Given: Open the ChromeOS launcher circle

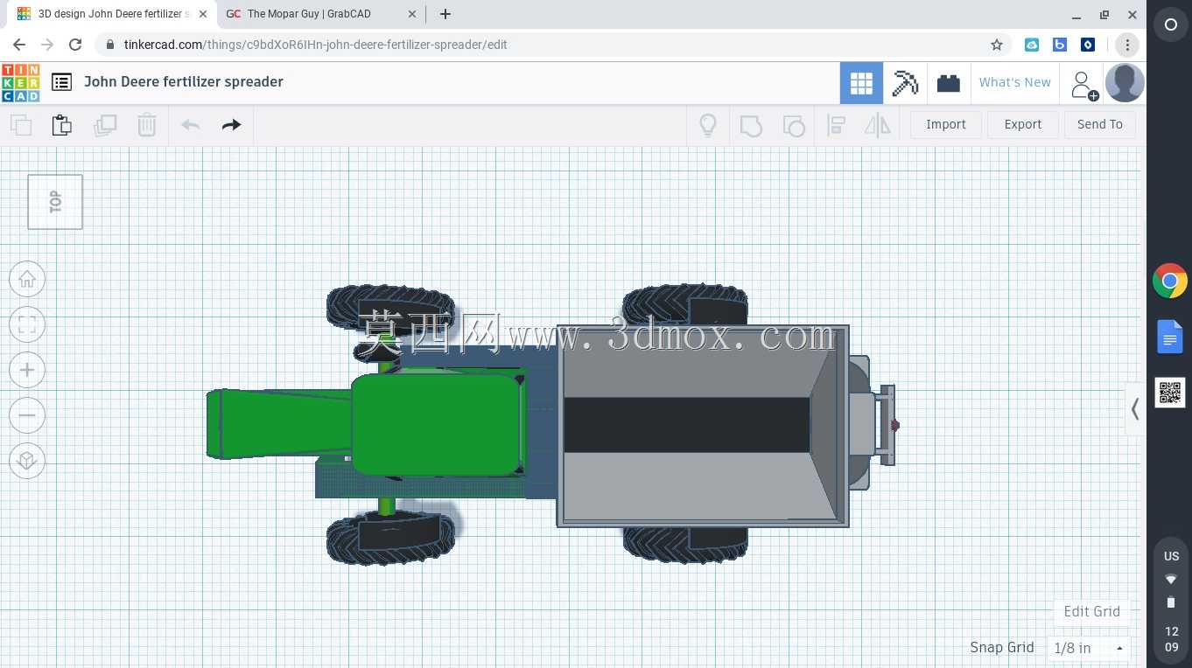Looking at the screenshot, I should click(x=1170, y=25).
